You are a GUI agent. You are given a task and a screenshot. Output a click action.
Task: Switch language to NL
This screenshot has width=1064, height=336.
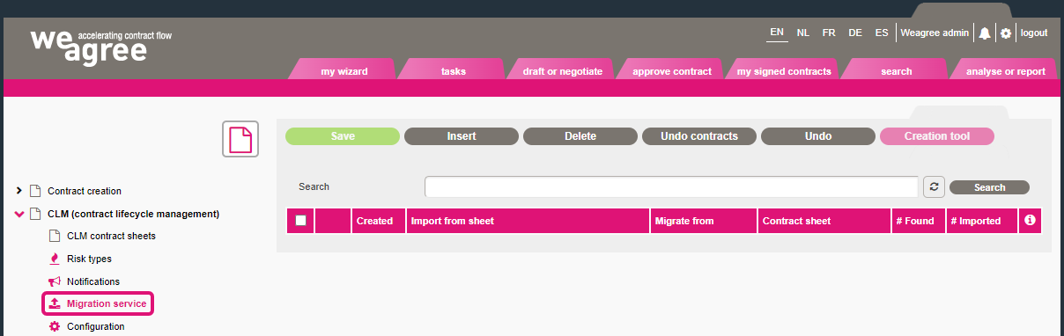pyautogui.click(x=803, y=33)
